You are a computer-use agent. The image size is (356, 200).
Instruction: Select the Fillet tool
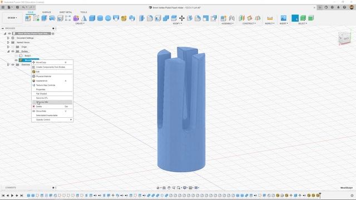coord(150,18)
